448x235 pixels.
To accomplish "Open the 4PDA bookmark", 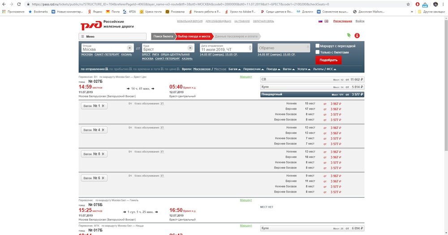I will click(129, 12).
